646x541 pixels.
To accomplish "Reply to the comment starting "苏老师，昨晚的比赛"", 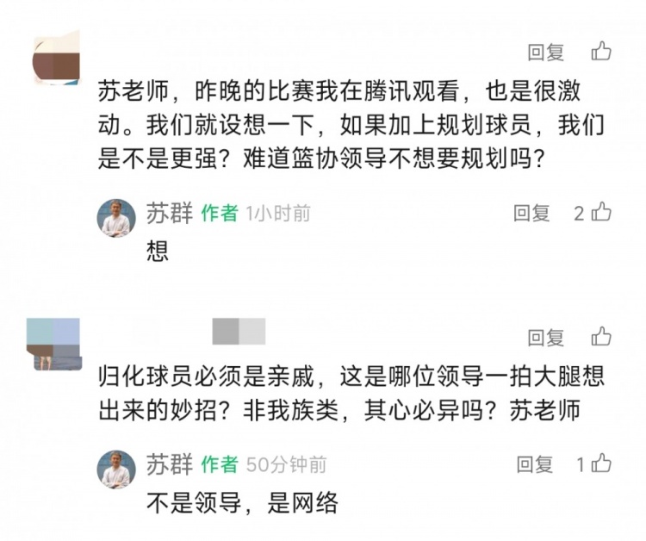I will pyautogui.click(x=545, y=53).
